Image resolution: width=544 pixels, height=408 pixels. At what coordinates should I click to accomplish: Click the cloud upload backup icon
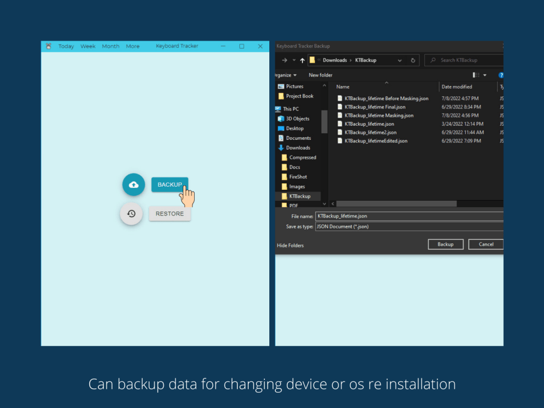point(134,184)
